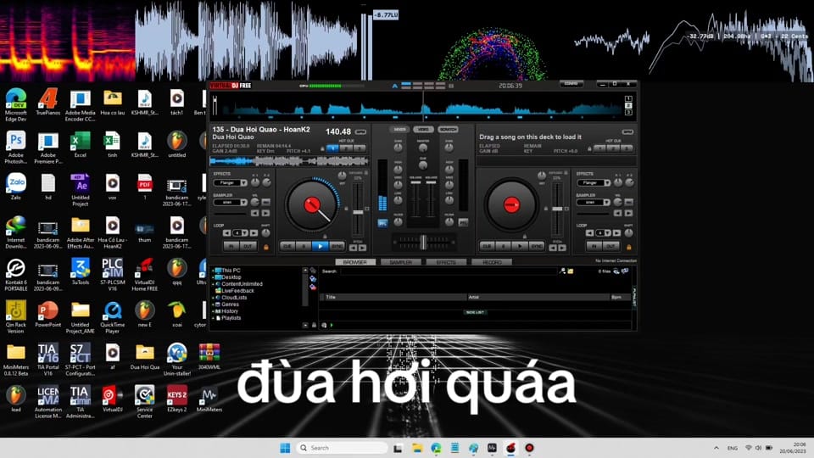Image resolution: width=814 pixels, height=458 pixels.
Task: Open left deck loop length dropdown
Action: [244, 232]
